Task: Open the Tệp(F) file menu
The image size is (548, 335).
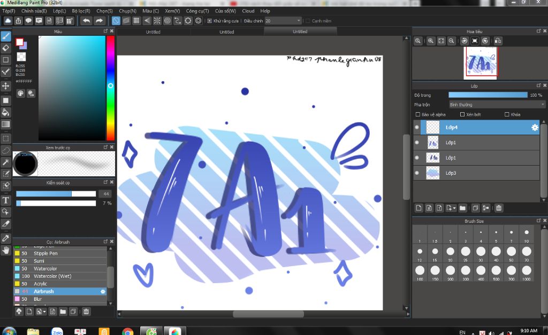Action: click(9, 11)
